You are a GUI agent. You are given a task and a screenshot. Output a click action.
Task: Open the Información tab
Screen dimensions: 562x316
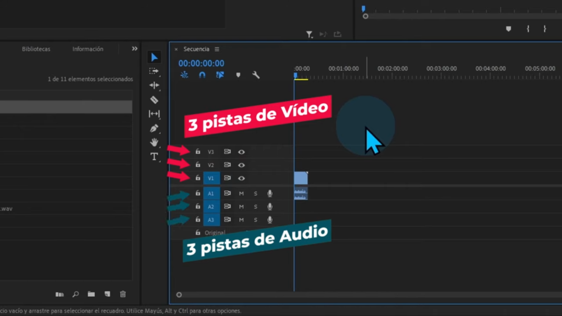(88, 49)
